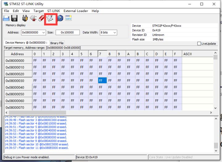Click the column 0 header

point(37,54)
